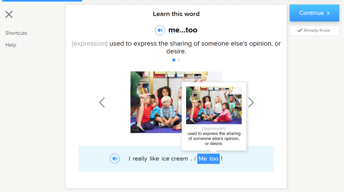Play audio for the word "me...too"
Screen dimensions: 344x192
160,30
